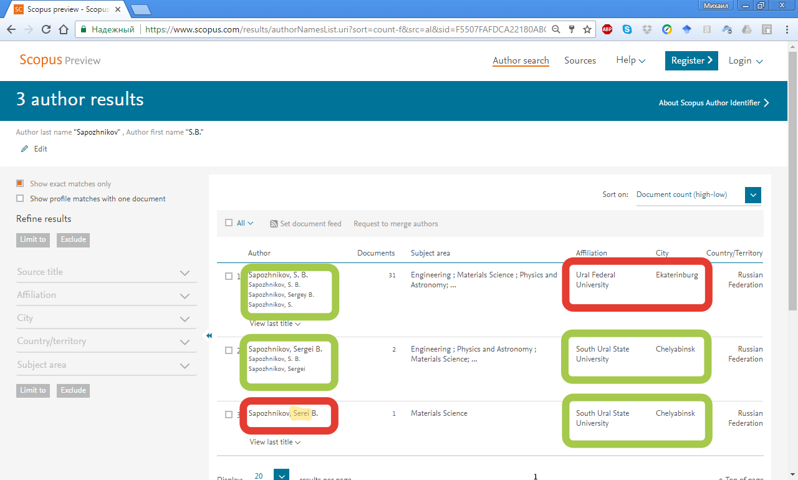Collapse the refine results sidebar arrow
This screenshot has height=480, width=798.
[209, 335]
